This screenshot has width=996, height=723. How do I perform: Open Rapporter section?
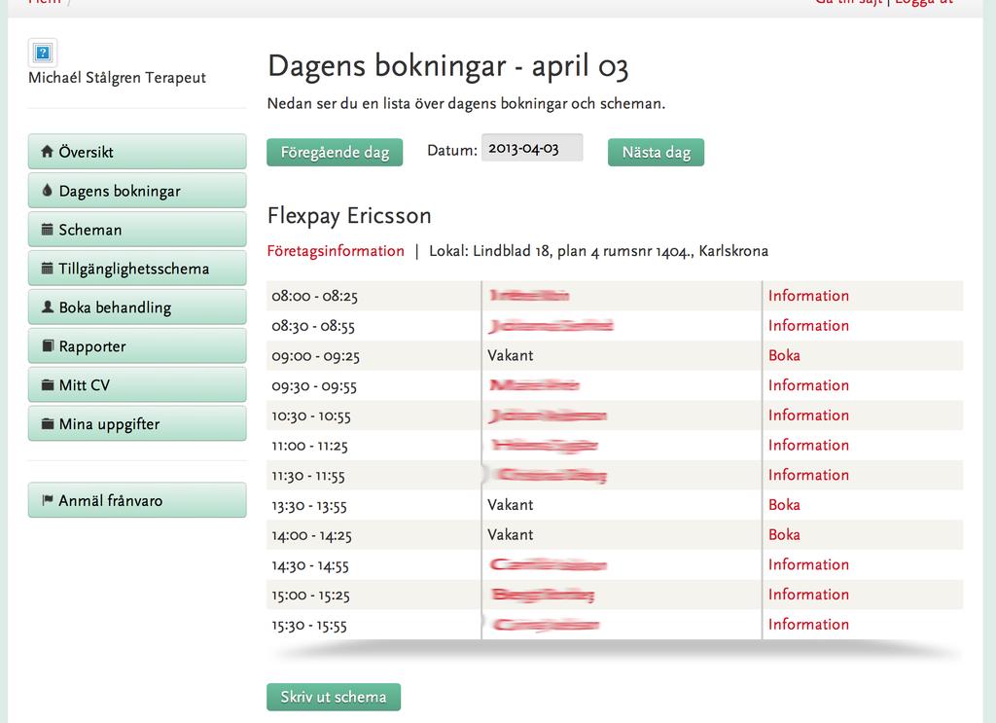tap(137, 345)
